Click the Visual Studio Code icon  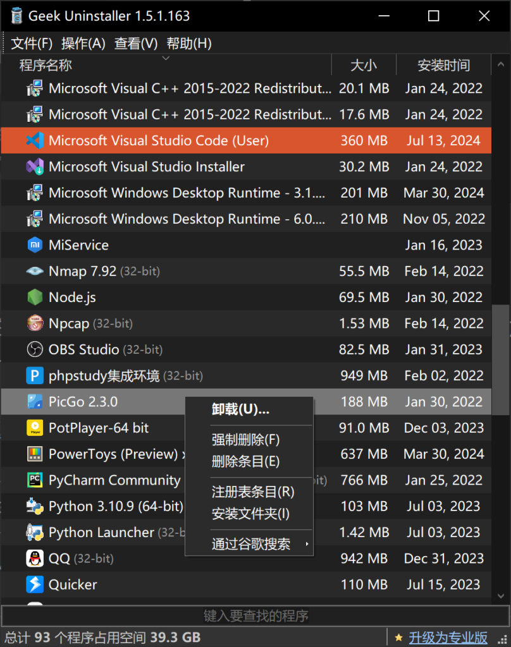click(35, 141)
